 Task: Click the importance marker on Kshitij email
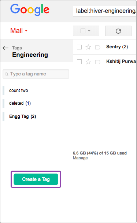(98, 62)
